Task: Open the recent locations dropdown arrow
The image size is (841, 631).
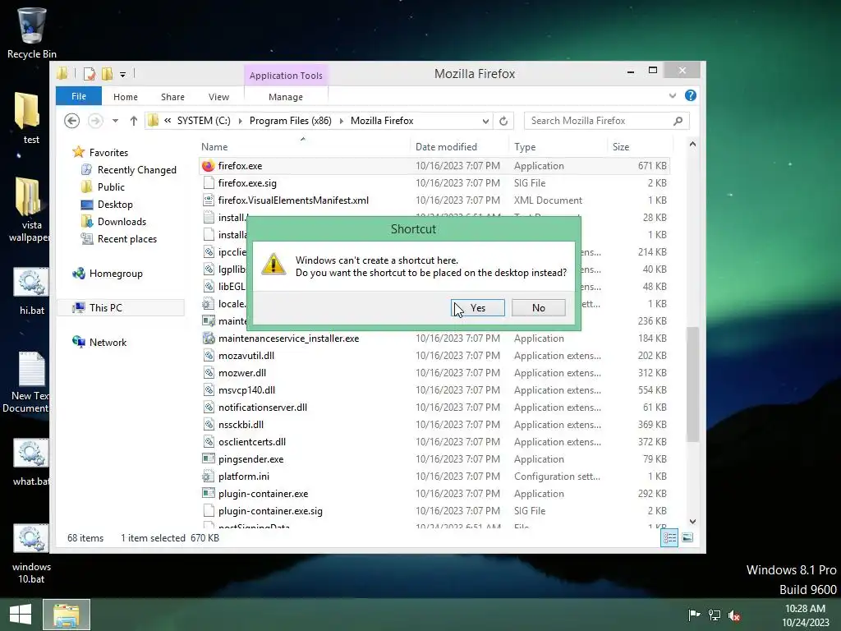Action: coord(115,121)
